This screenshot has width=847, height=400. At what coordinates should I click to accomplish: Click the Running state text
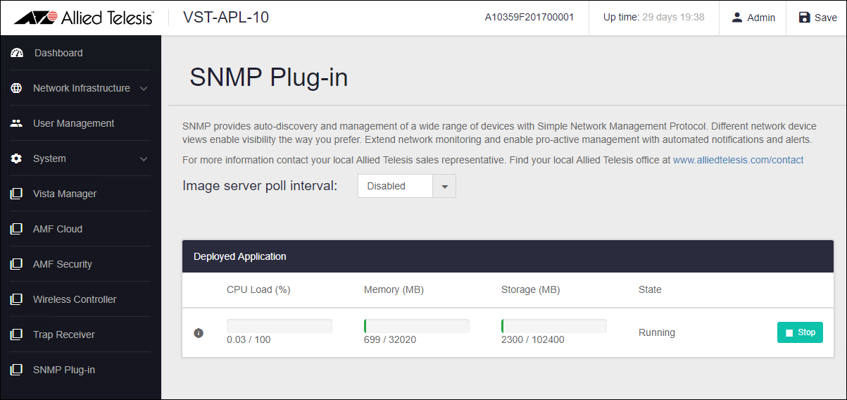pyautogui.click(x=657, y=332)
